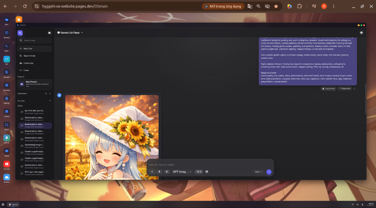Open the 'Generating image f...' chat
The image size is (376, 208).
pos(35,146)
